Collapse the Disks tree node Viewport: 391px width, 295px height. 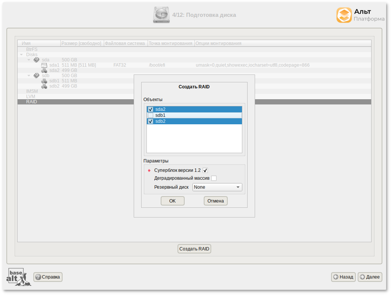[x=21, y=55]
